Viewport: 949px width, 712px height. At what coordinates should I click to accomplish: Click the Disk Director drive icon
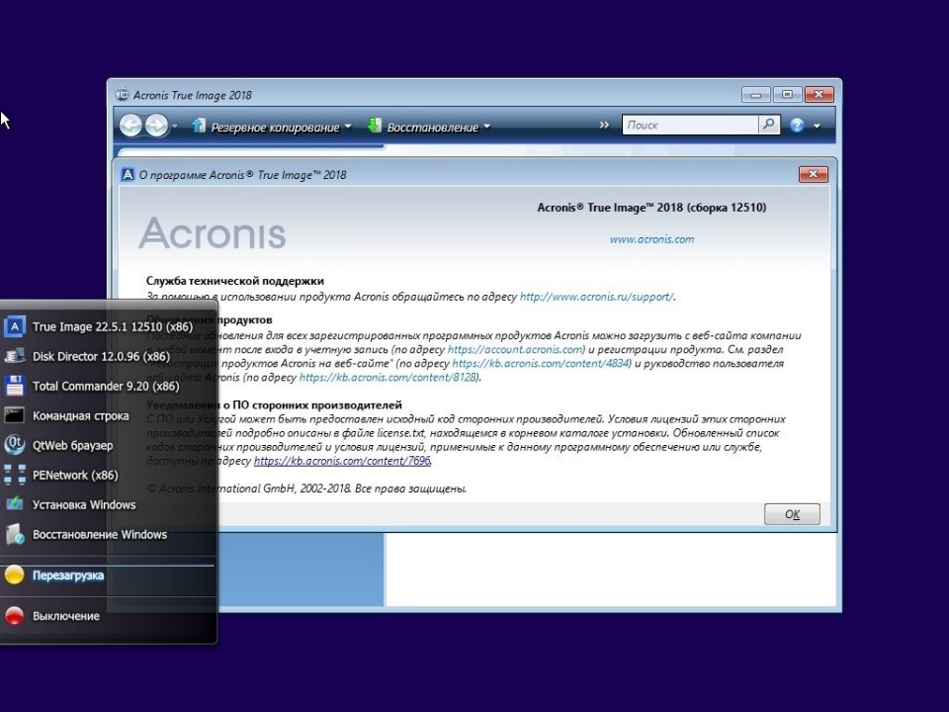point(15,356)
